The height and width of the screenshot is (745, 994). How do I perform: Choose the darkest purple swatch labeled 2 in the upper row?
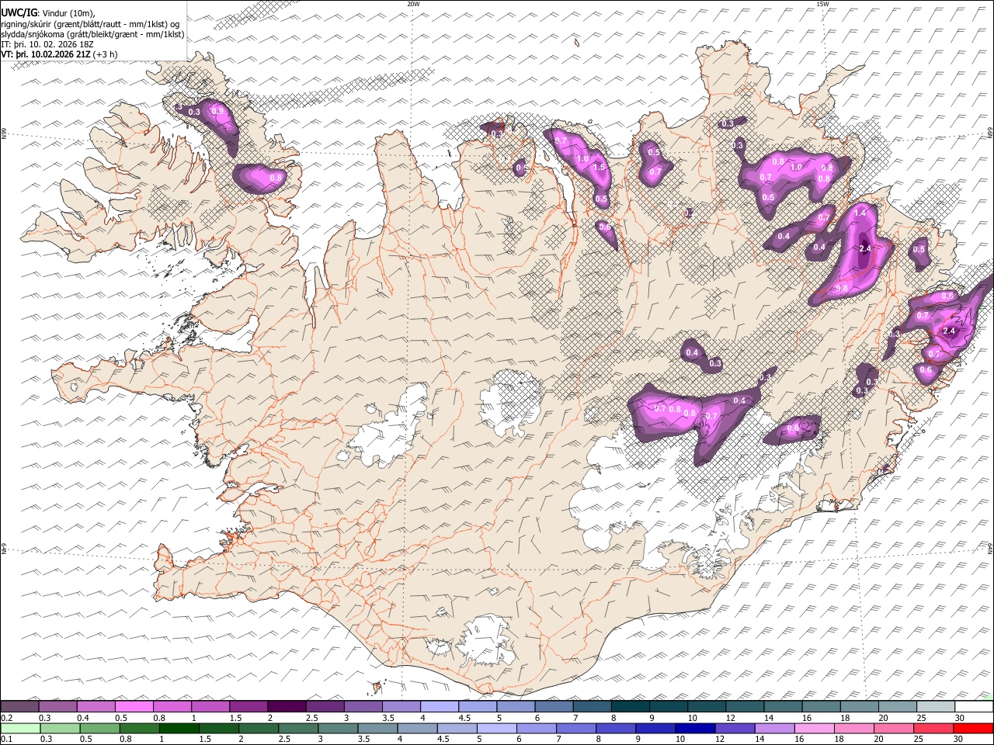[287, 707]
